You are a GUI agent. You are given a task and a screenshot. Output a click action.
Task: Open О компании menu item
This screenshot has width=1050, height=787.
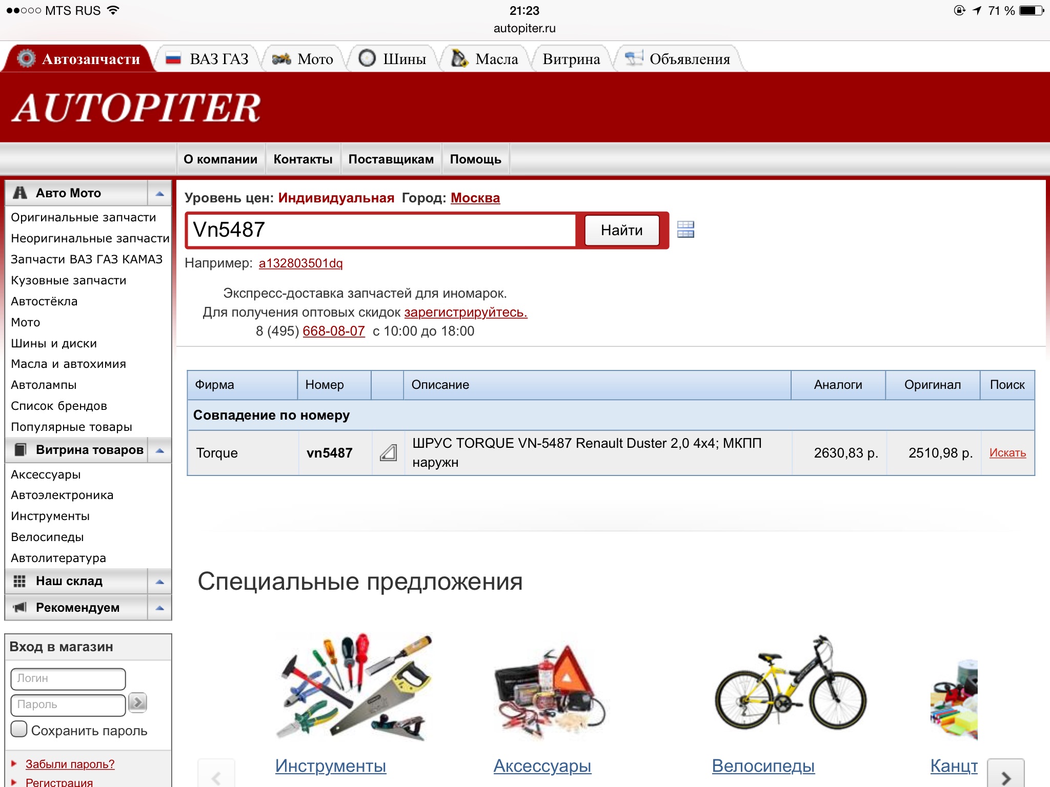(220, 159)
